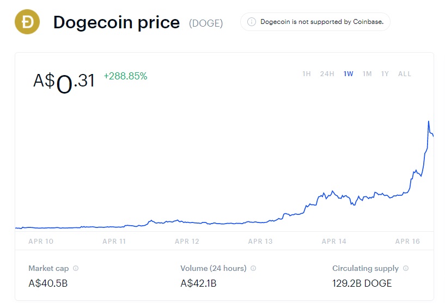Click the APR 13 axis label
The image size is (445, 303).
pyautogui.click(x=260, y=242)
